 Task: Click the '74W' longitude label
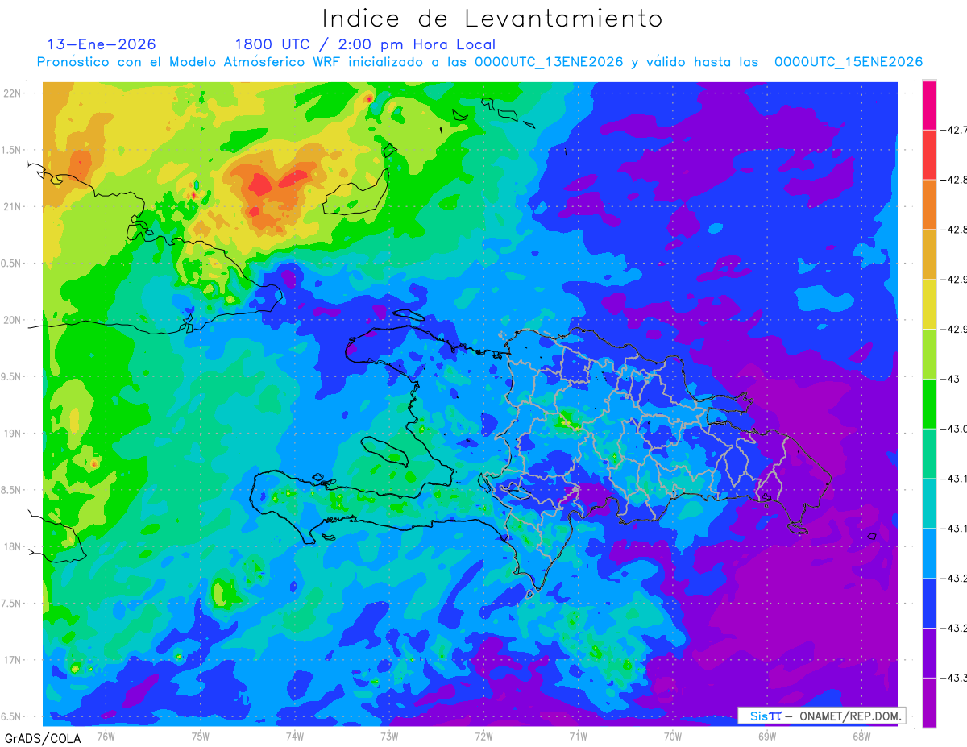tap(294, 735)
